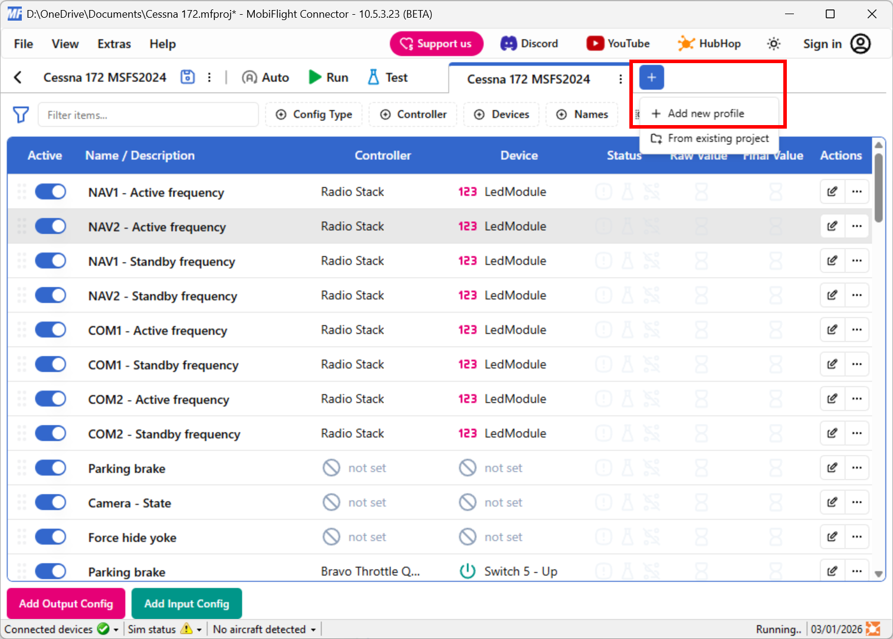Open the Extras menu
This screenshot has width=893, height=639.
click(113, 44)
